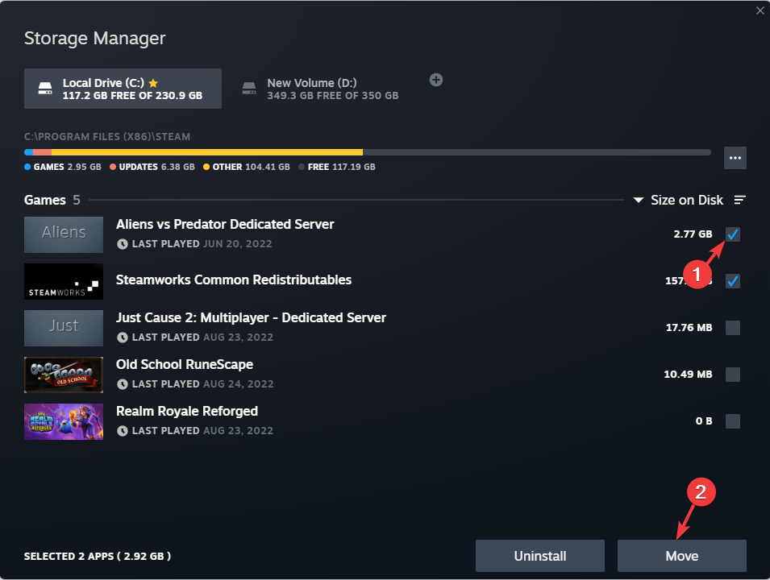This screenshot has height=580, width=770.
Task: Click the clock icon under Aliens vs Predator
Action: tap(123, 244)
